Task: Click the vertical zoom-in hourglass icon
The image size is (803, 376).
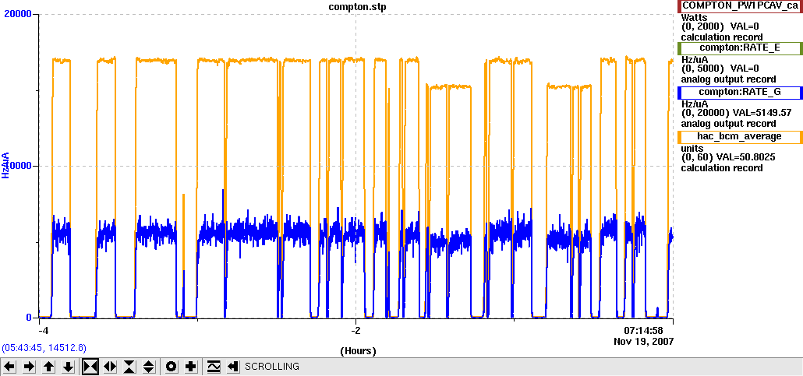Action: [x=129, y=367]
